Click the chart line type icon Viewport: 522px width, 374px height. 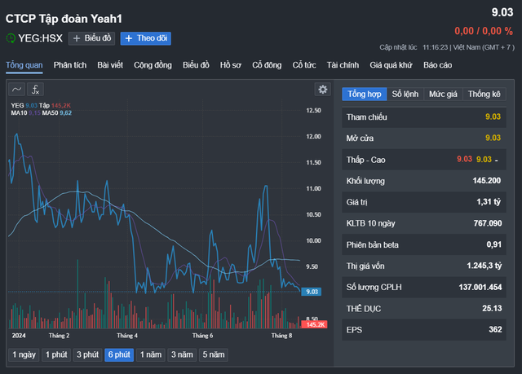pos(16,90)
